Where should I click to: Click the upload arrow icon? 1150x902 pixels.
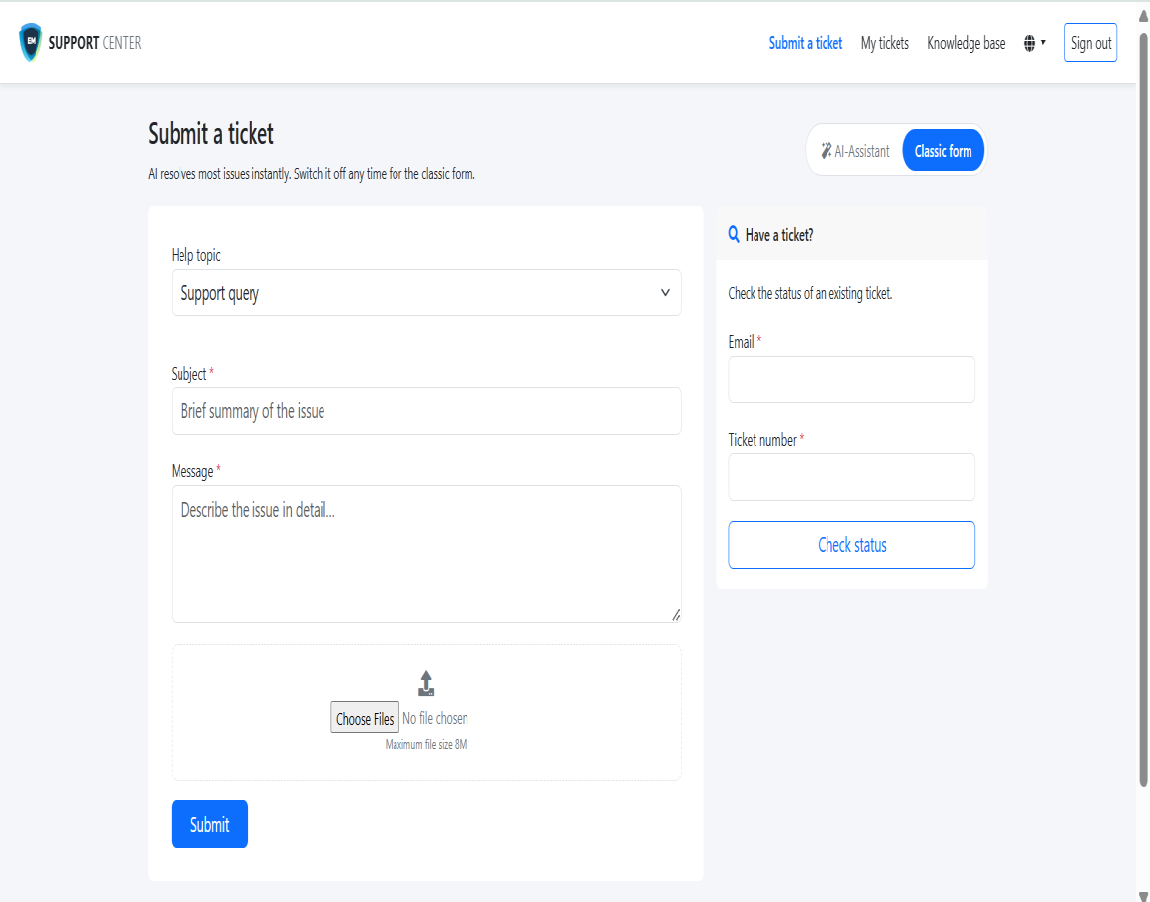click(x=426, y=683)
